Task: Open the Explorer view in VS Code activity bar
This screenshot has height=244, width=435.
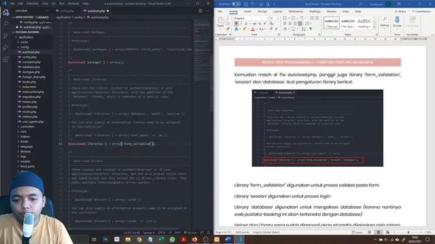Action: click(x=5, y=13)
